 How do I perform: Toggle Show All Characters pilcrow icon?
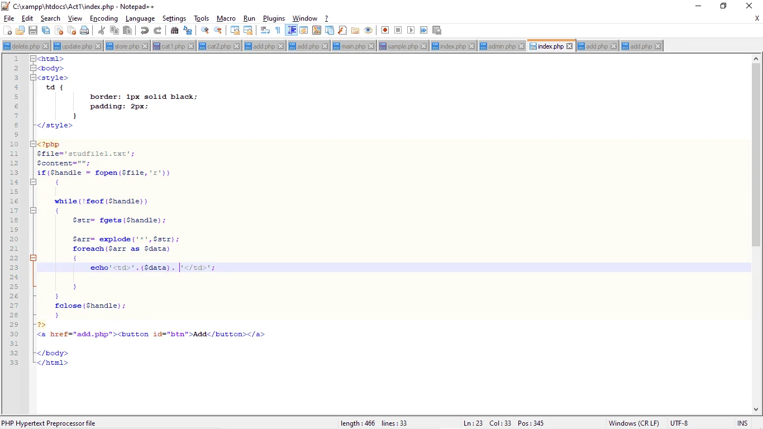tap(278, 30)
